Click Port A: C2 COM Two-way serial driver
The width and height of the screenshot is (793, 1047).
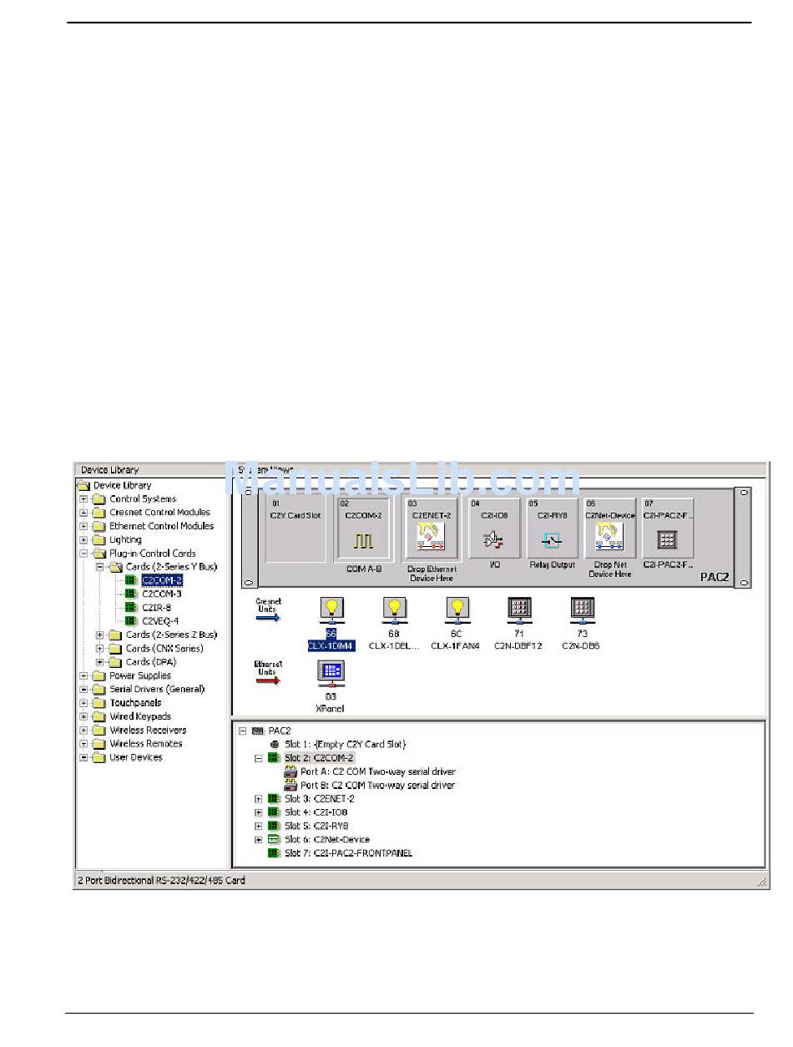(x=377, y=771)
